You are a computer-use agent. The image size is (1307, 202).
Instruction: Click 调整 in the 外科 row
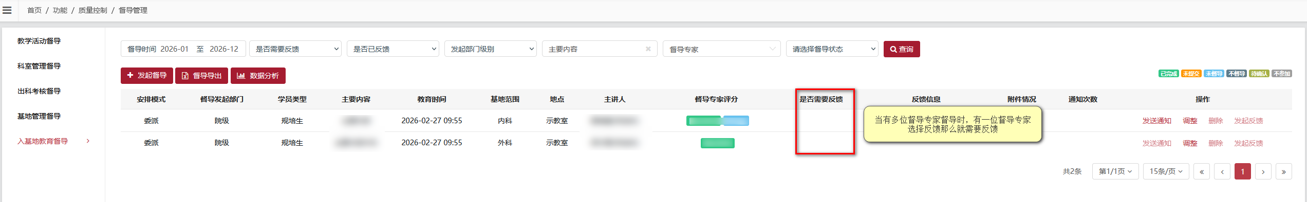coord(1190,143)
